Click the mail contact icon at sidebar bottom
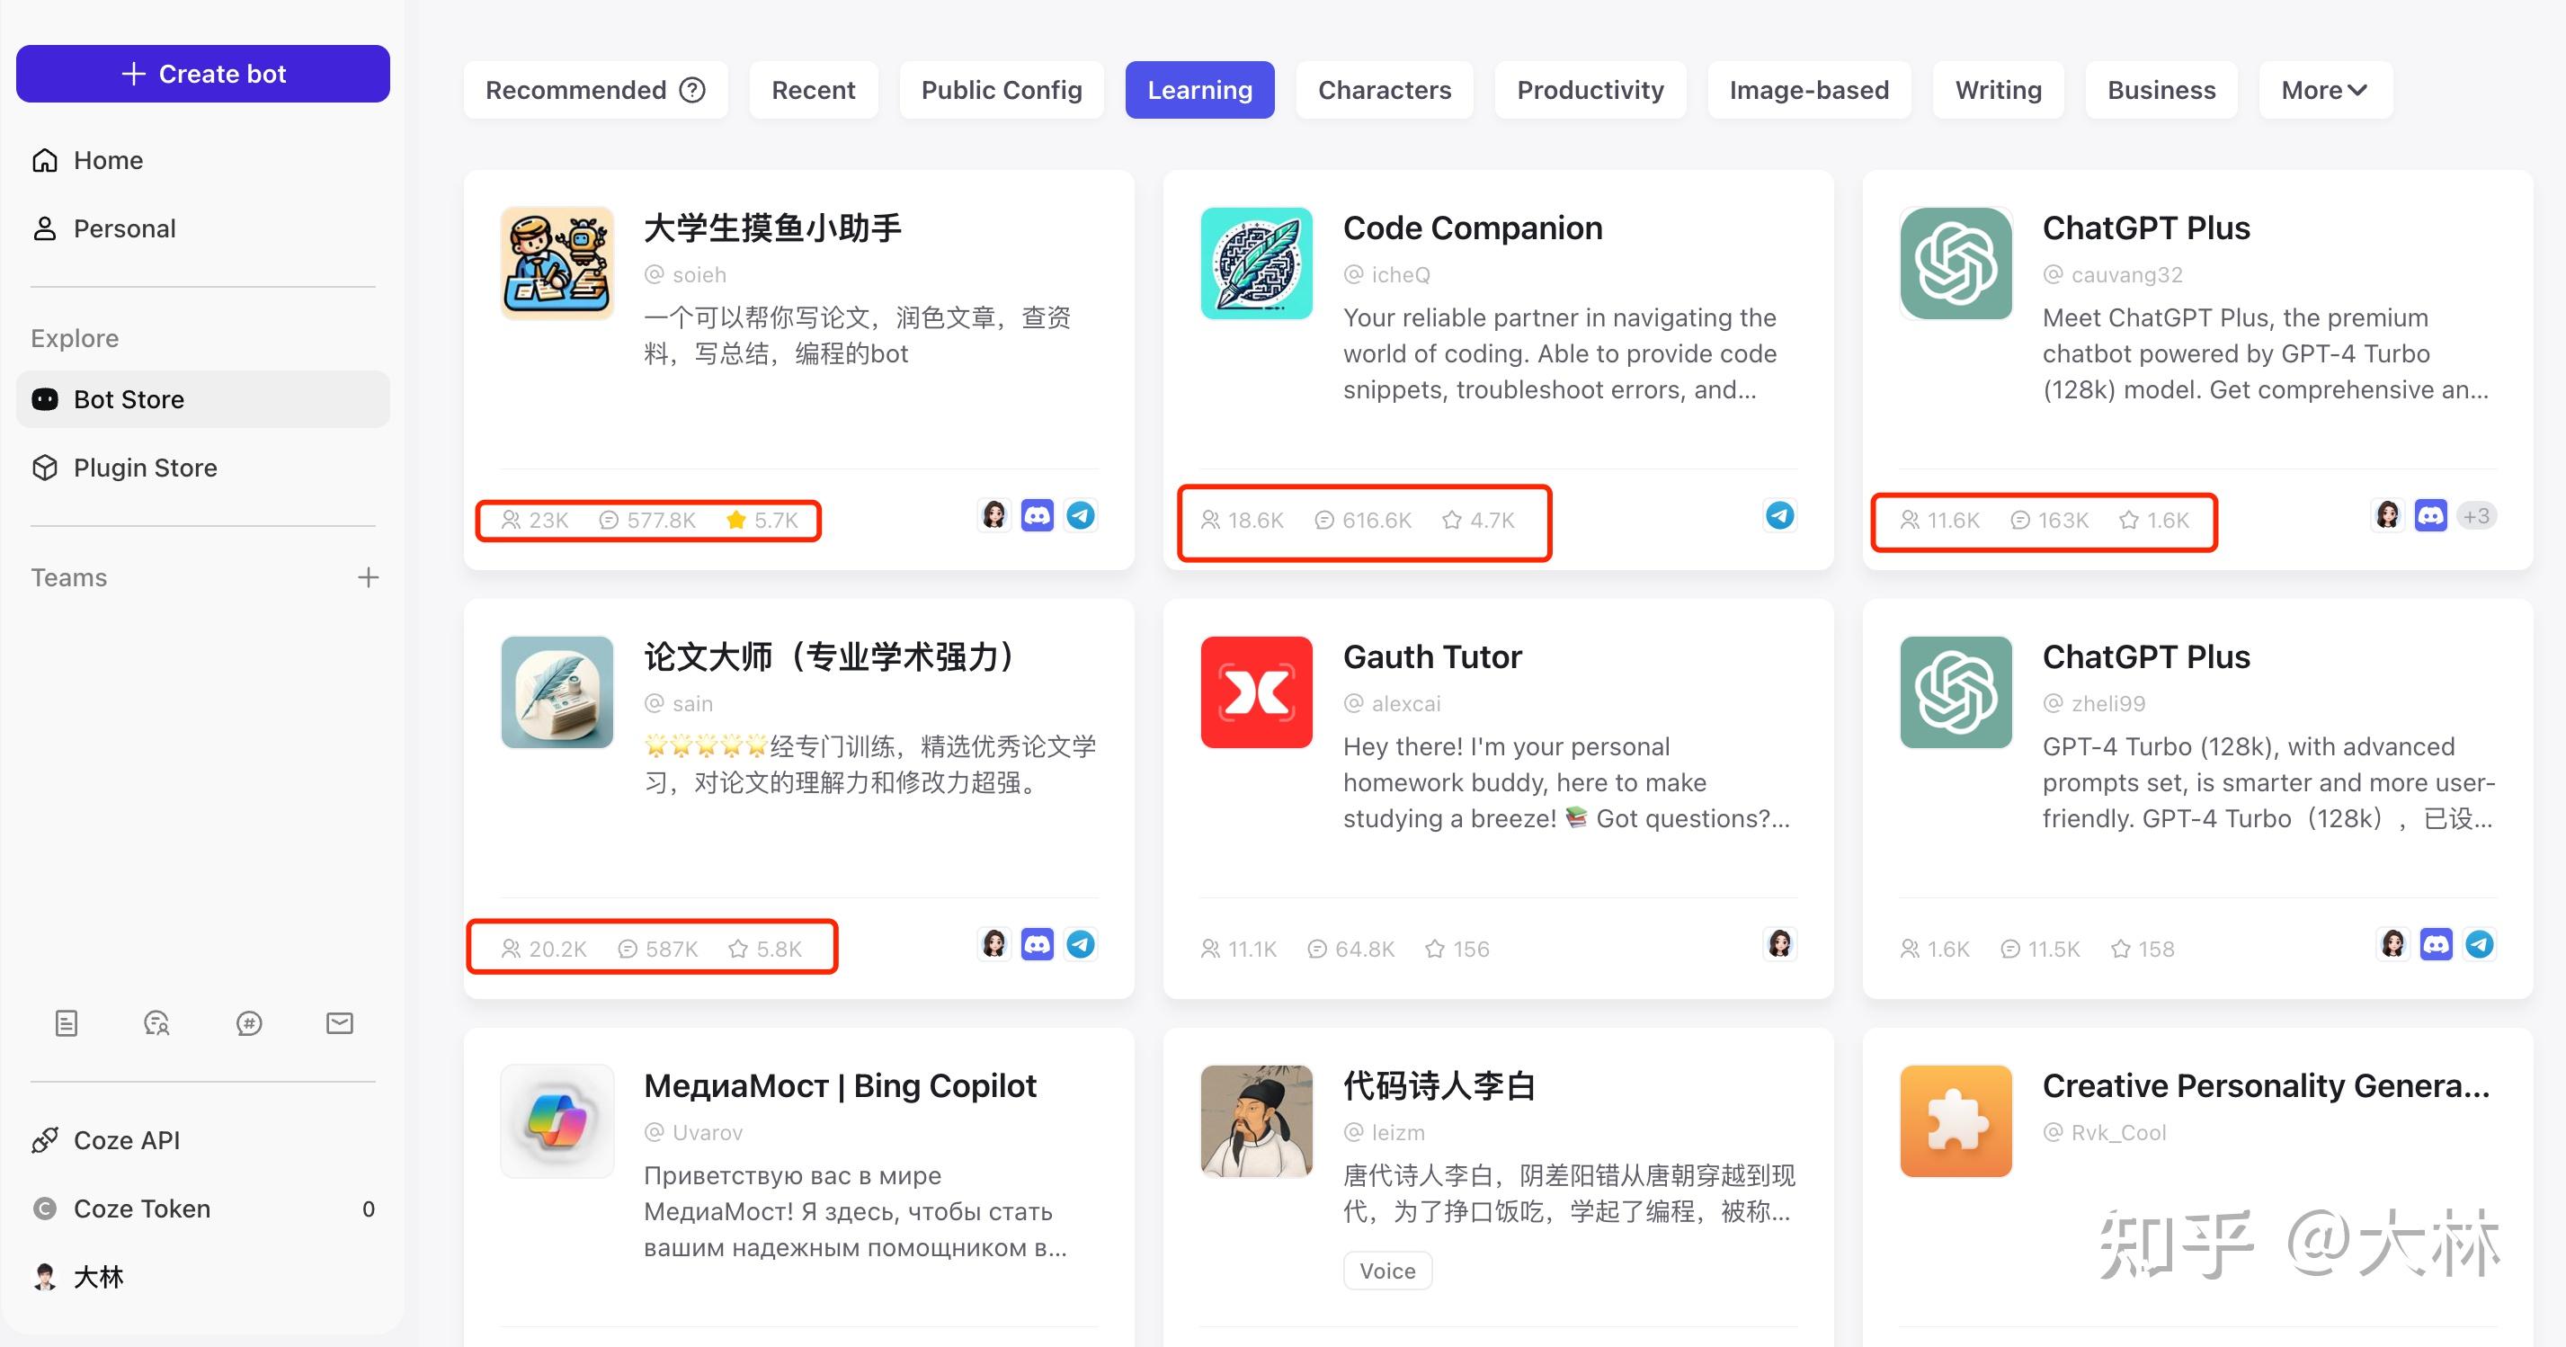Screen dimensions: 2566x1347 [339, 1022]
